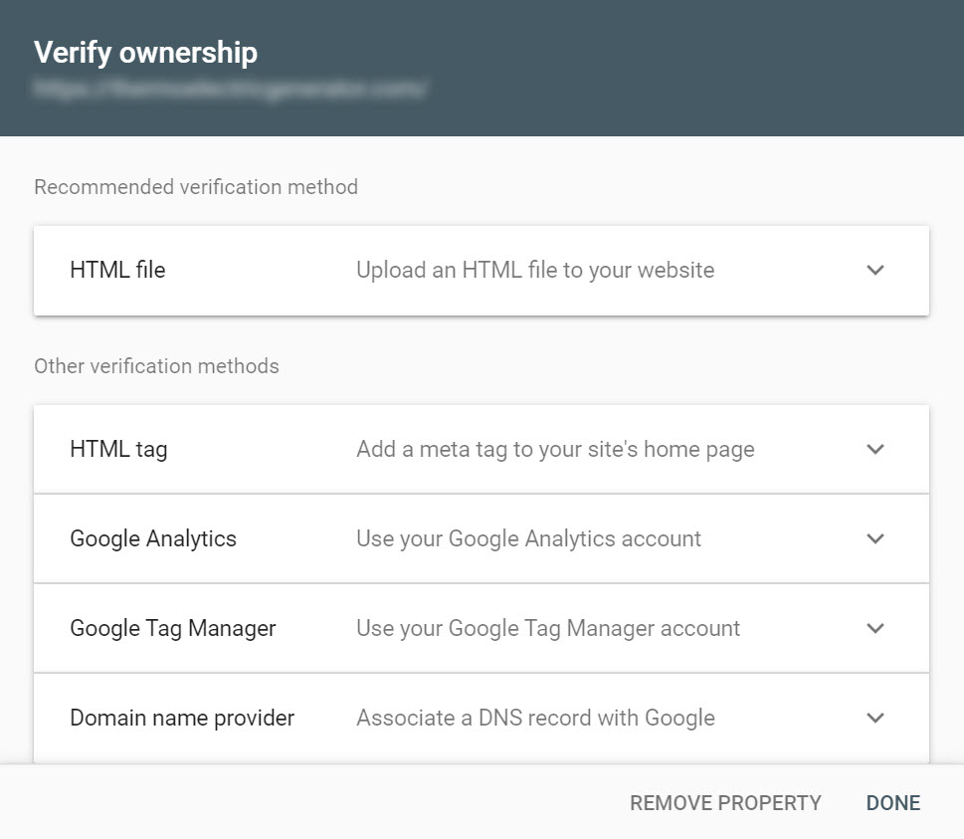Open the Google Analytics verification option
Viewport: 964px width, 839px height.
pyautogui.click(x=482, y=538)
